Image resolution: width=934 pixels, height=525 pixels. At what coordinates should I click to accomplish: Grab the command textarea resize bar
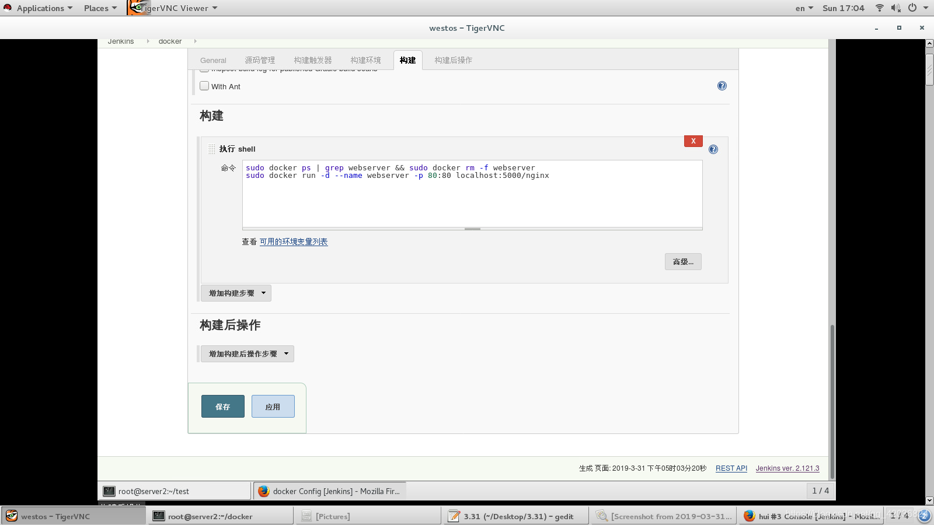[472, 229]
